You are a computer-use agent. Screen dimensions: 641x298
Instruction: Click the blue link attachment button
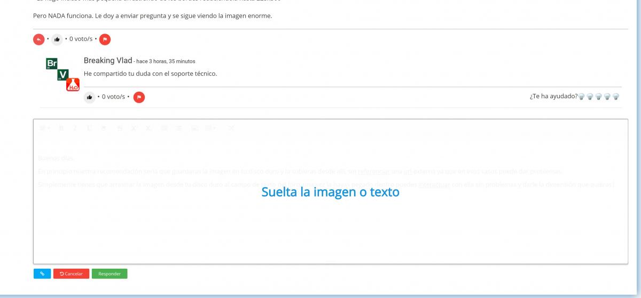(x=42, y=274)
